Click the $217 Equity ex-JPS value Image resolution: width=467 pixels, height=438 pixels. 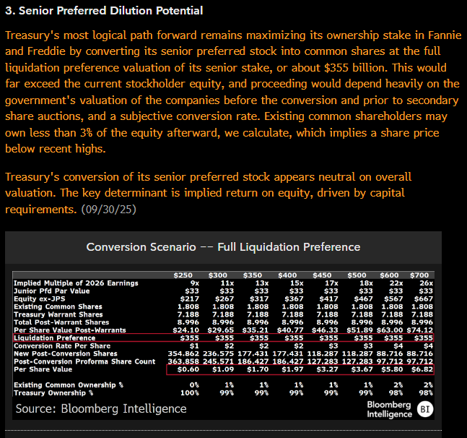pyautogui.click(x=189, y=299)
